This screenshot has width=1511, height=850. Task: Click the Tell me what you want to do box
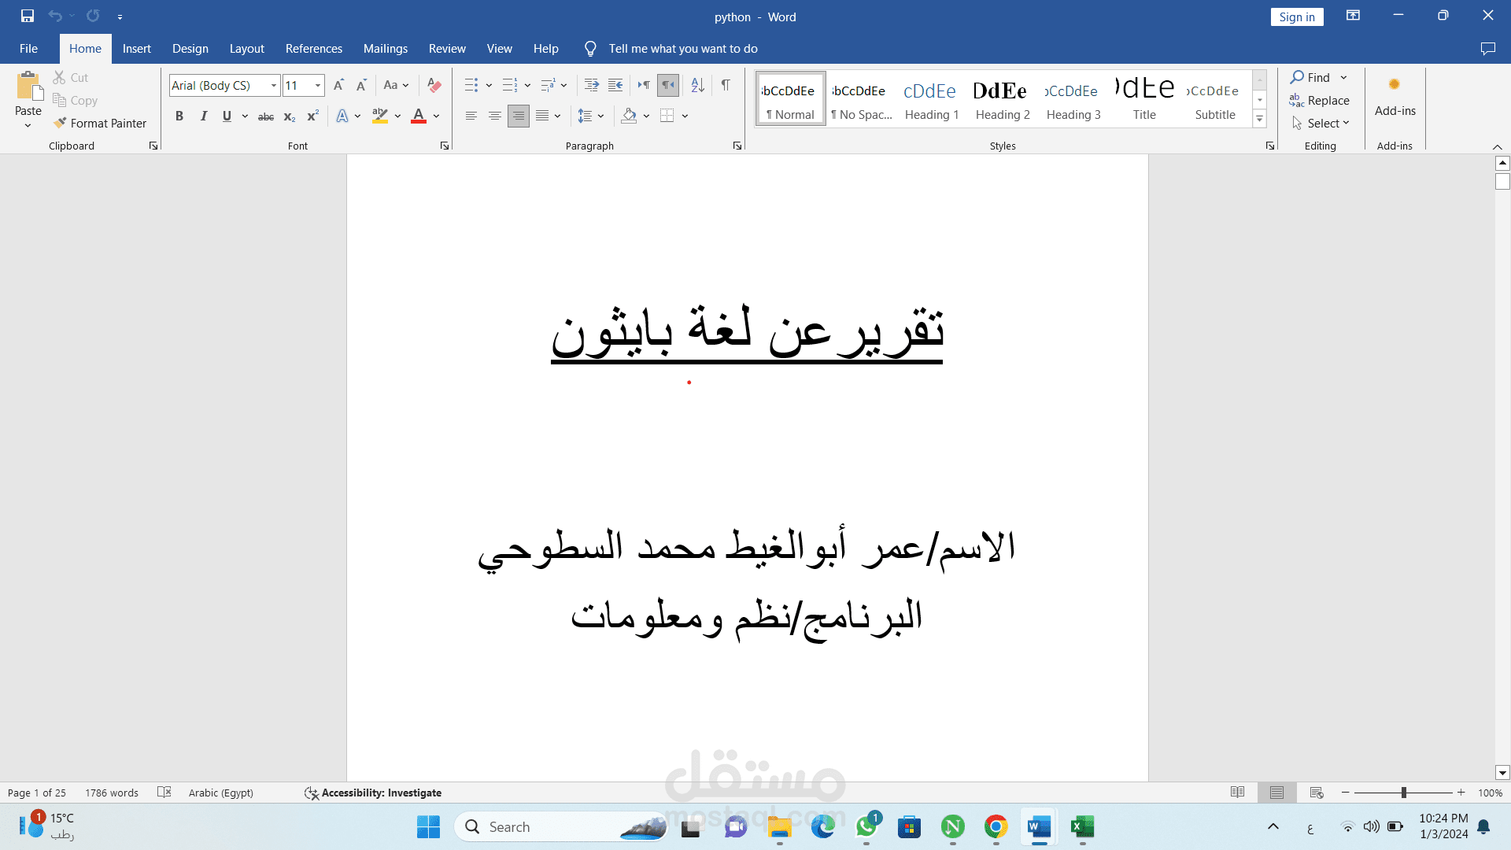pyautogui.click(x=683, y=49)
